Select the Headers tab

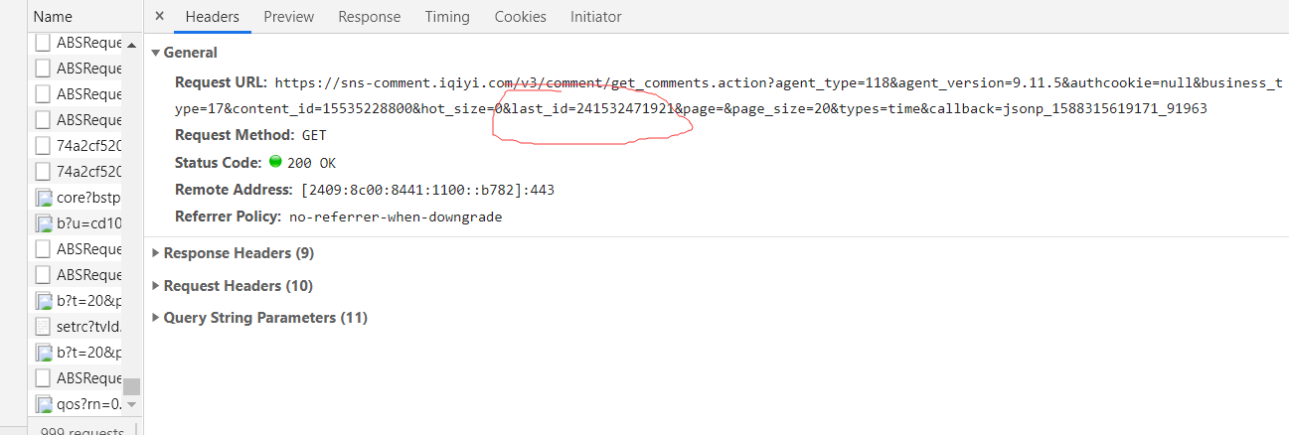(213, 17)
